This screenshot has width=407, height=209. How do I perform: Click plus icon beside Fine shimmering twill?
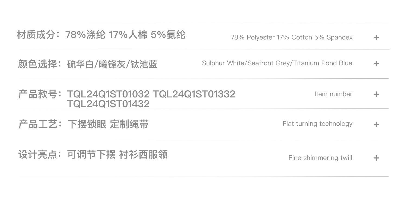(x=376, y=158)
